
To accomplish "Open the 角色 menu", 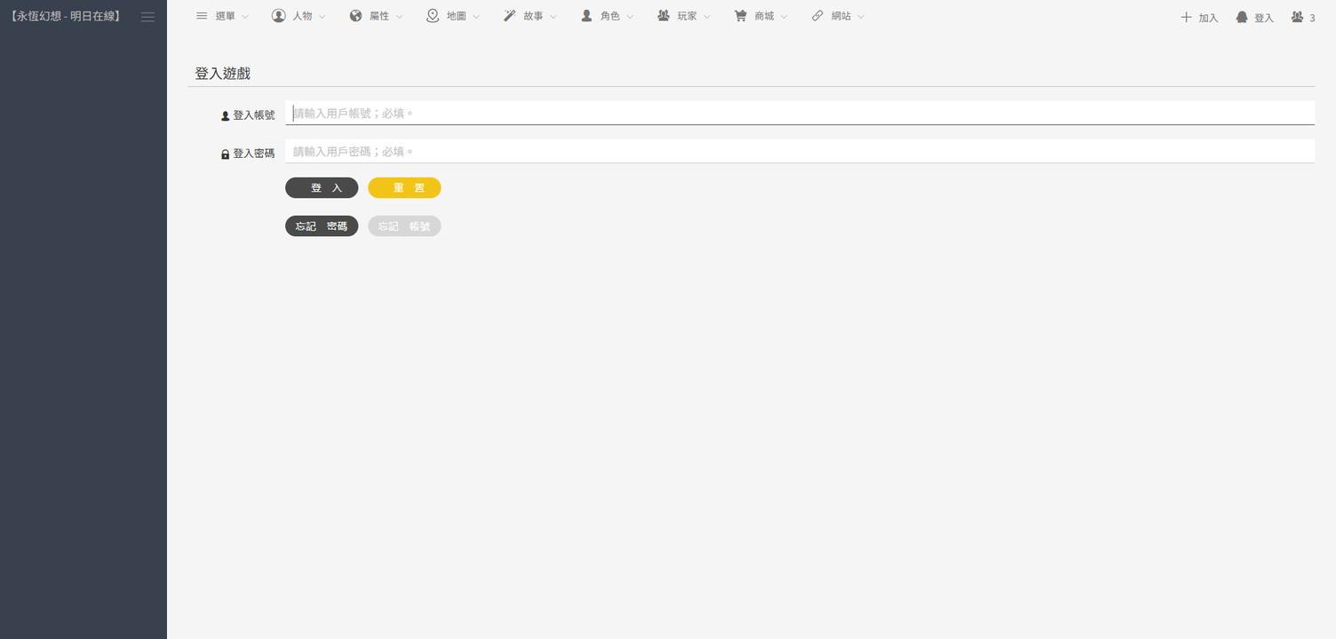I will pos(609,16).
